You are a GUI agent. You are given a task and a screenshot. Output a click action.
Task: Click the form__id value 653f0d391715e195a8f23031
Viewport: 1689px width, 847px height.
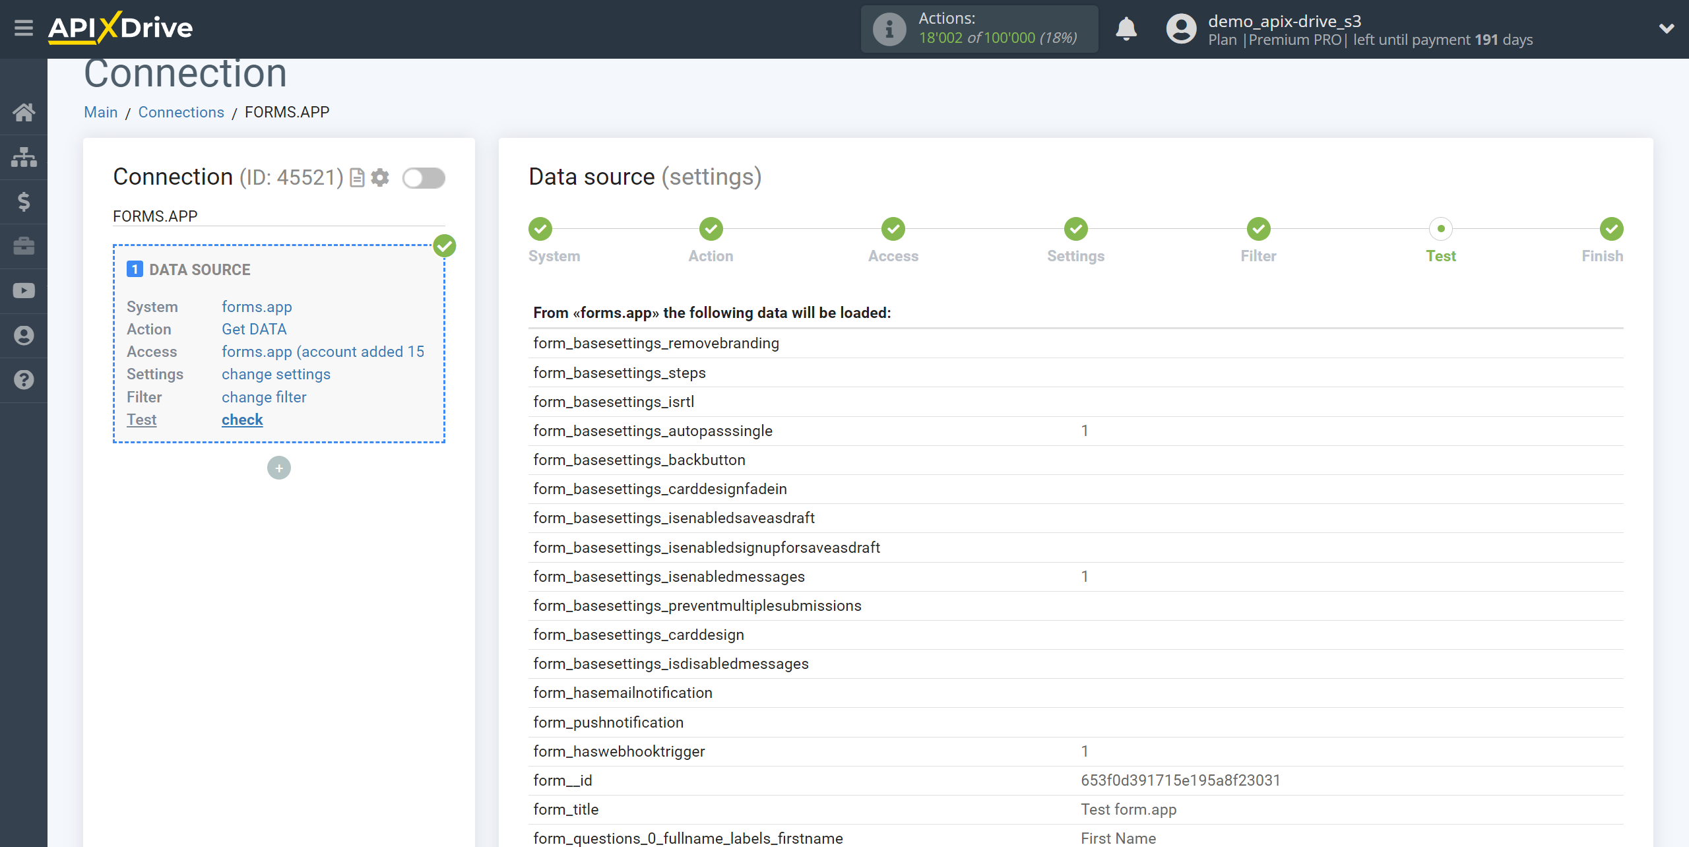(x=1180, y=780)
